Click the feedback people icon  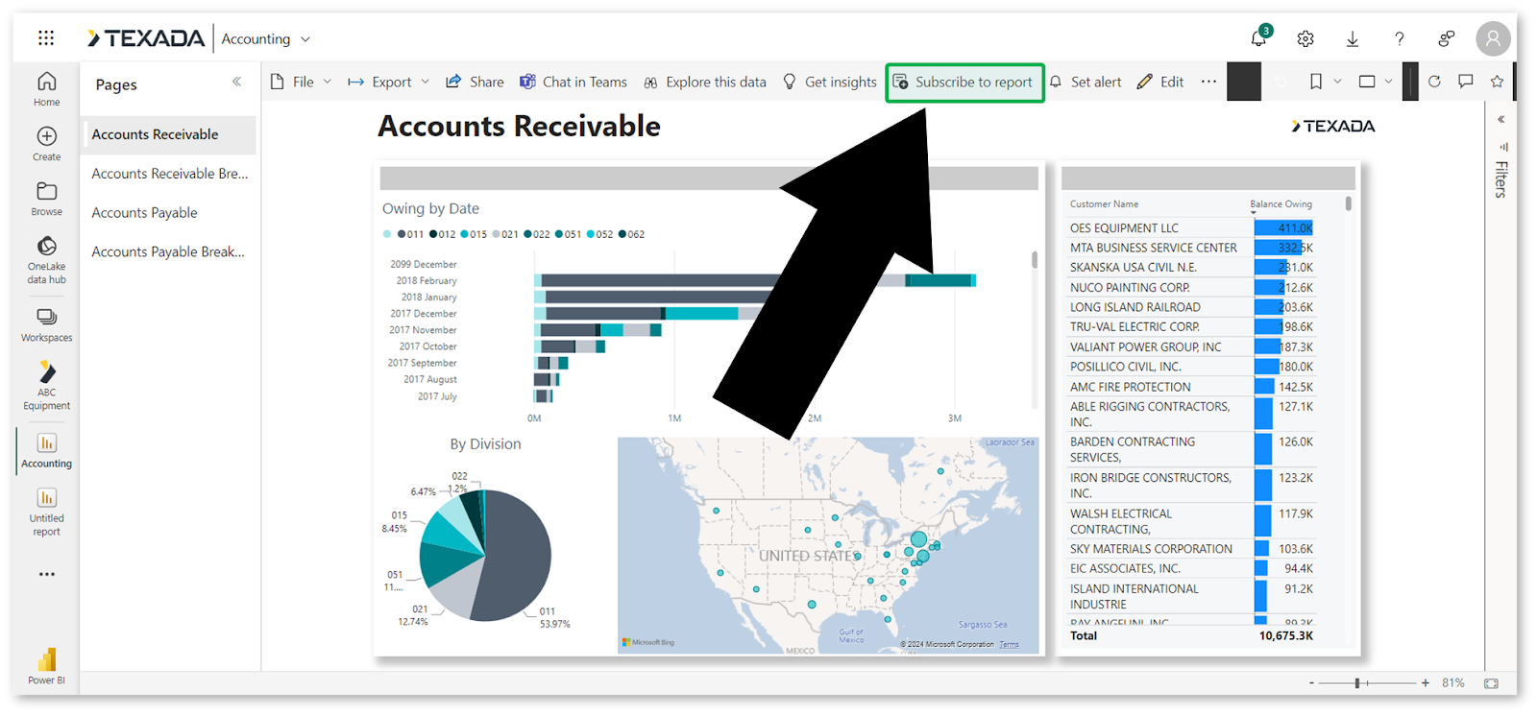1446,38
